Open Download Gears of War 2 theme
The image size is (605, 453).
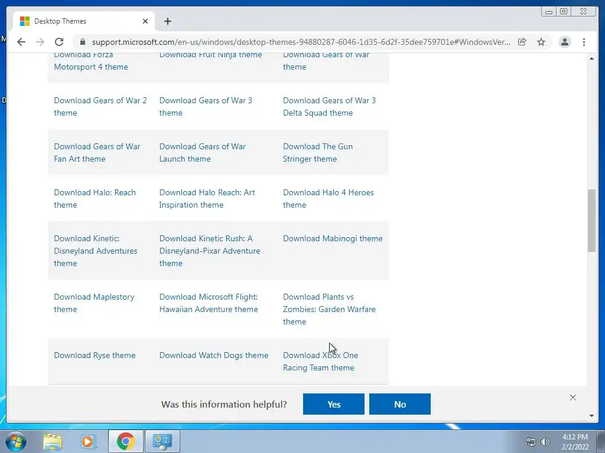tap(100, 107)
